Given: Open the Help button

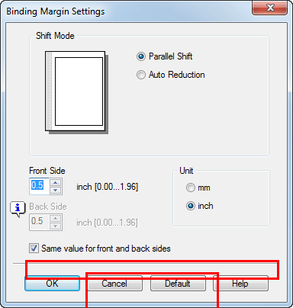Looking at the screenshot, I should (x=240, y=284).
